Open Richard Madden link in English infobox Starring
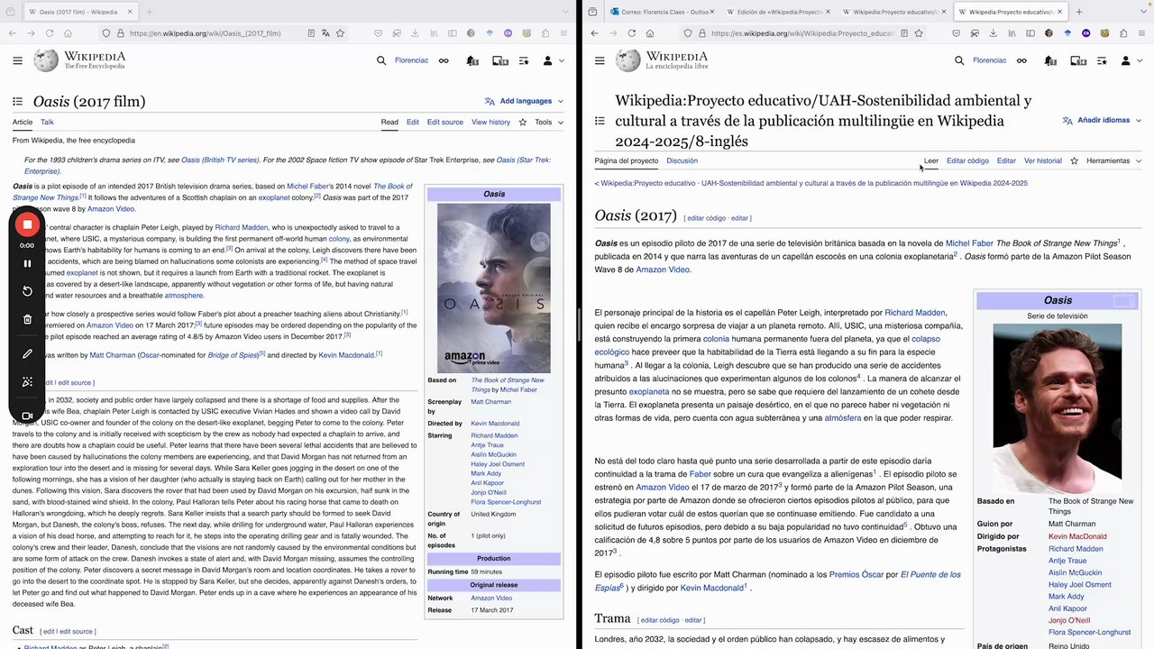 click(x=494, y=435)
